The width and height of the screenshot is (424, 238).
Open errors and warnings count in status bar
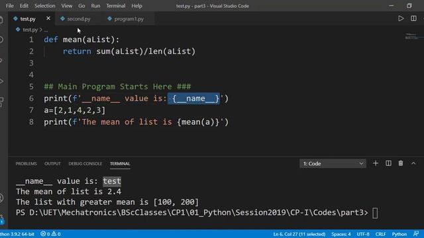tap(50, 234)
